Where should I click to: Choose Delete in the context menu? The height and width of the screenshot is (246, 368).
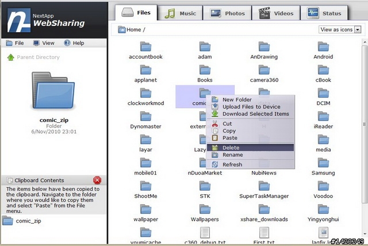(250, 148)
